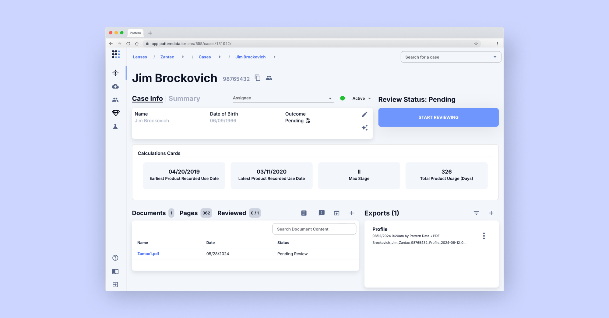Click the Search Document Content field
Viewport: 609px width, 318px height.
314,229
